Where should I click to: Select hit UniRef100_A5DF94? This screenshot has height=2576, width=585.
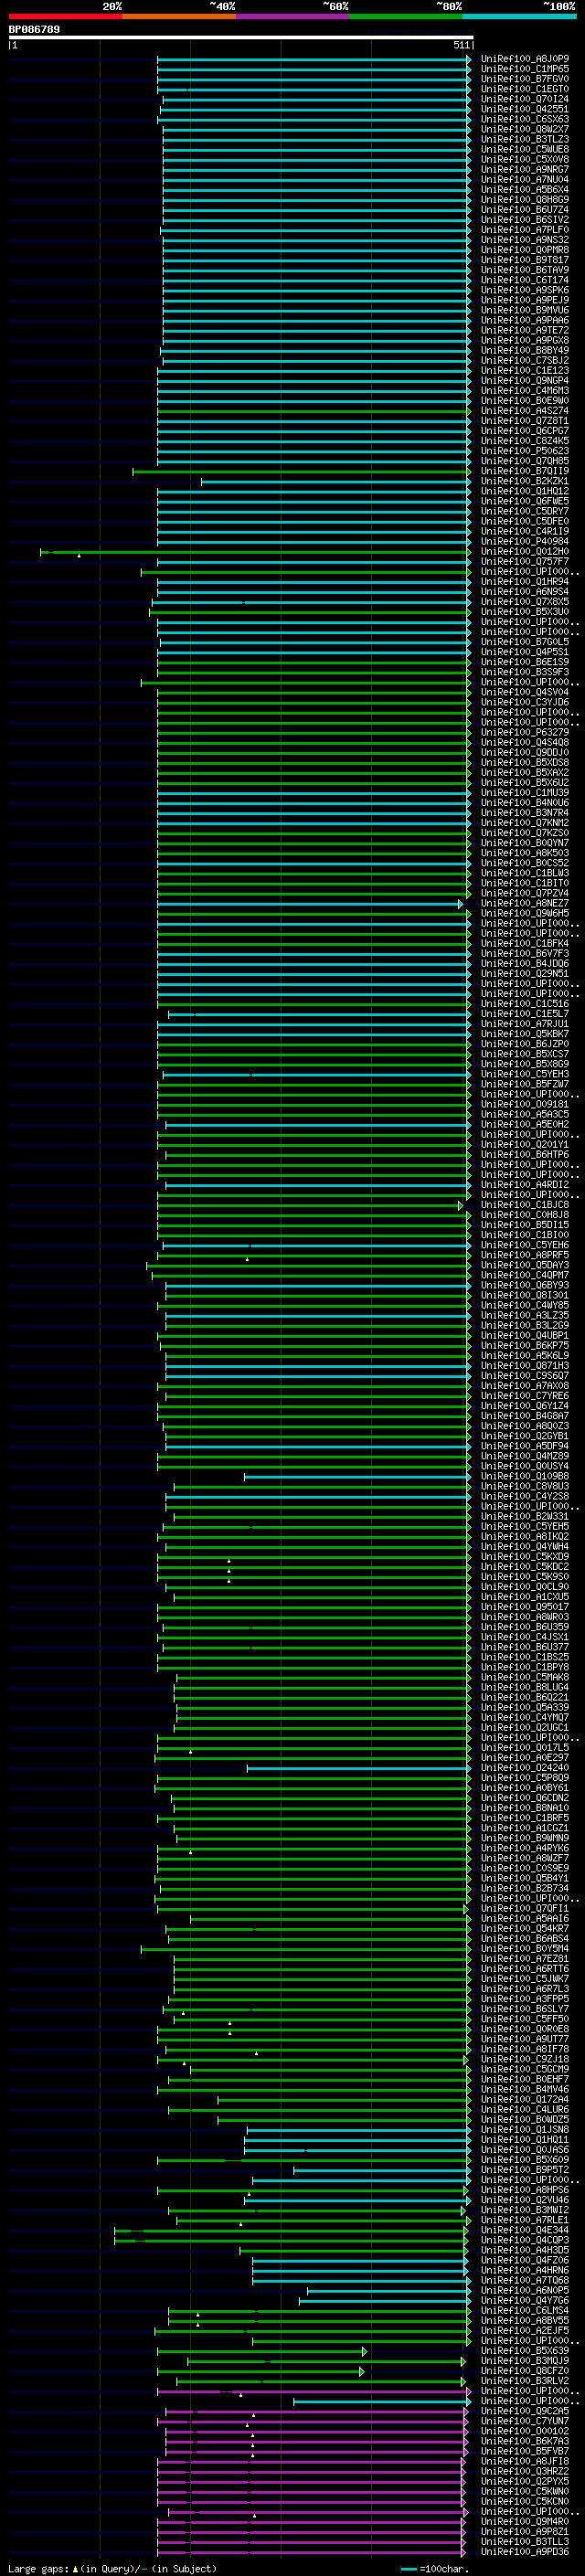click(525, 1446)
